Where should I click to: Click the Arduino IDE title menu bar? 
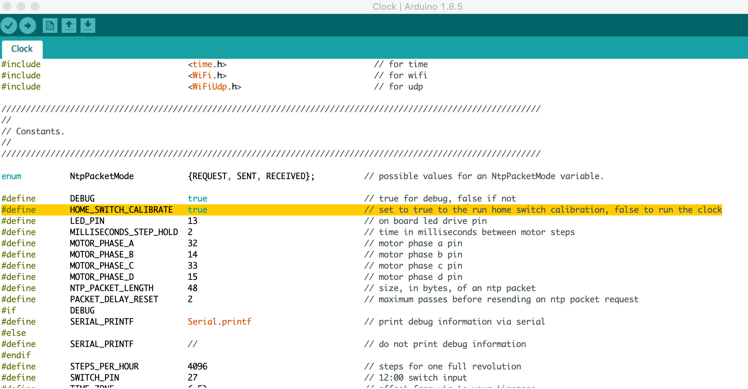374,6
